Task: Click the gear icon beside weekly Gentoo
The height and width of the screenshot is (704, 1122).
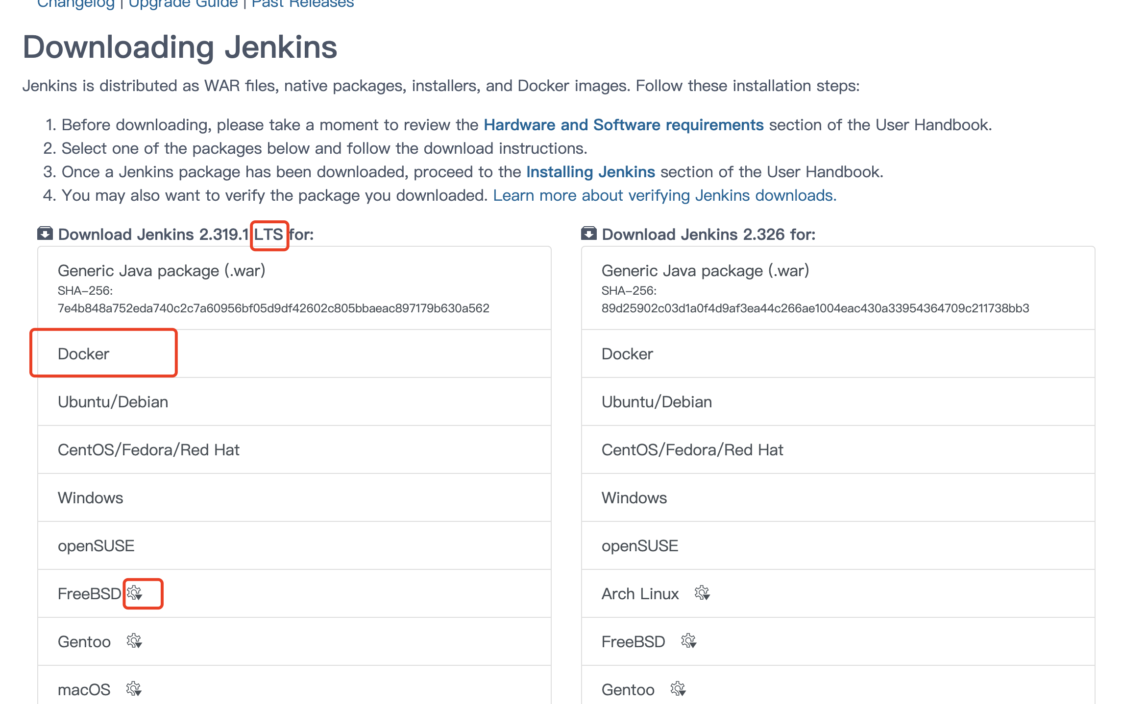Action: click(678, 689)
